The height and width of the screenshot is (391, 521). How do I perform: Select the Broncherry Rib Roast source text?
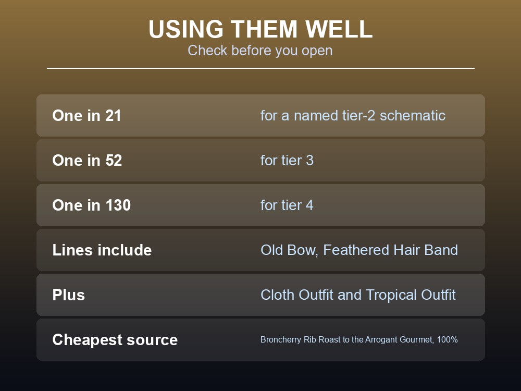point(359,339)
